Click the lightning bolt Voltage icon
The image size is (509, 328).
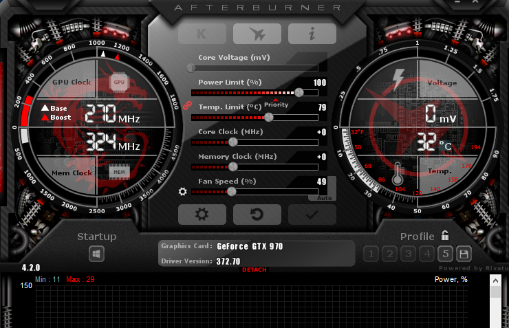pos(398,79)
